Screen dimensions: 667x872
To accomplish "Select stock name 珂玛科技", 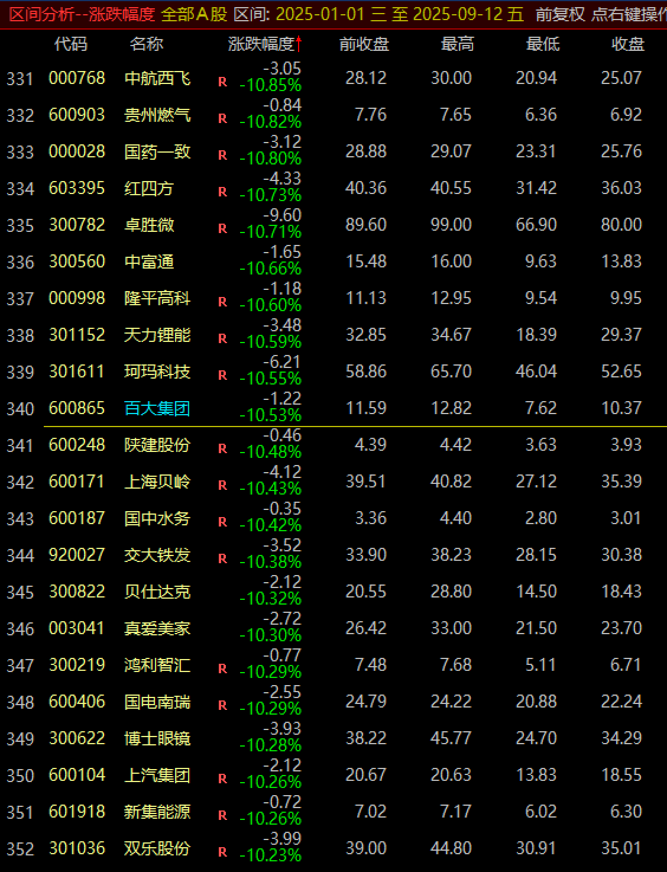I will [x=157, y=372].
